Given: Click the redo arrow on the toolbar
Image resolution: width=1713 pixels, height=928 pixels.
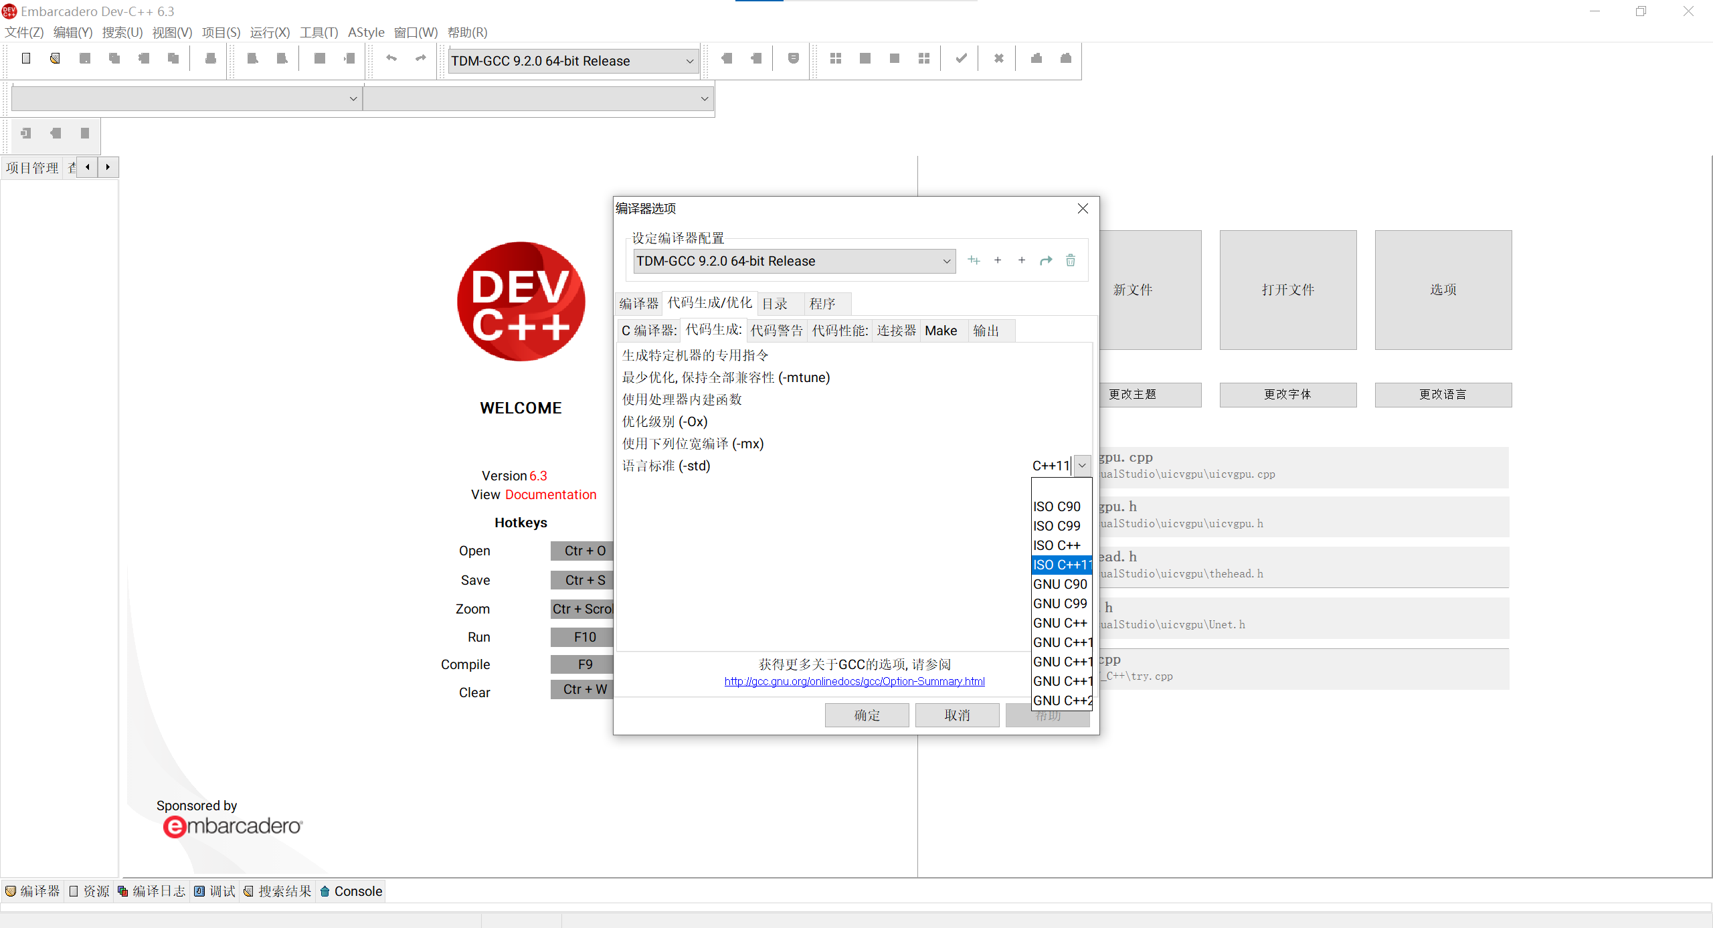Looking at the screenshot, I should tap(420, 59).
